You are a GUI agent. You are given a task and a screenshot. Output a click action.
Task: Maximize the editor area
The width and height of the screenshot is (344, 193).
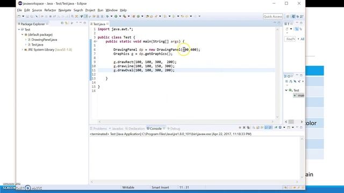[279, 23]
